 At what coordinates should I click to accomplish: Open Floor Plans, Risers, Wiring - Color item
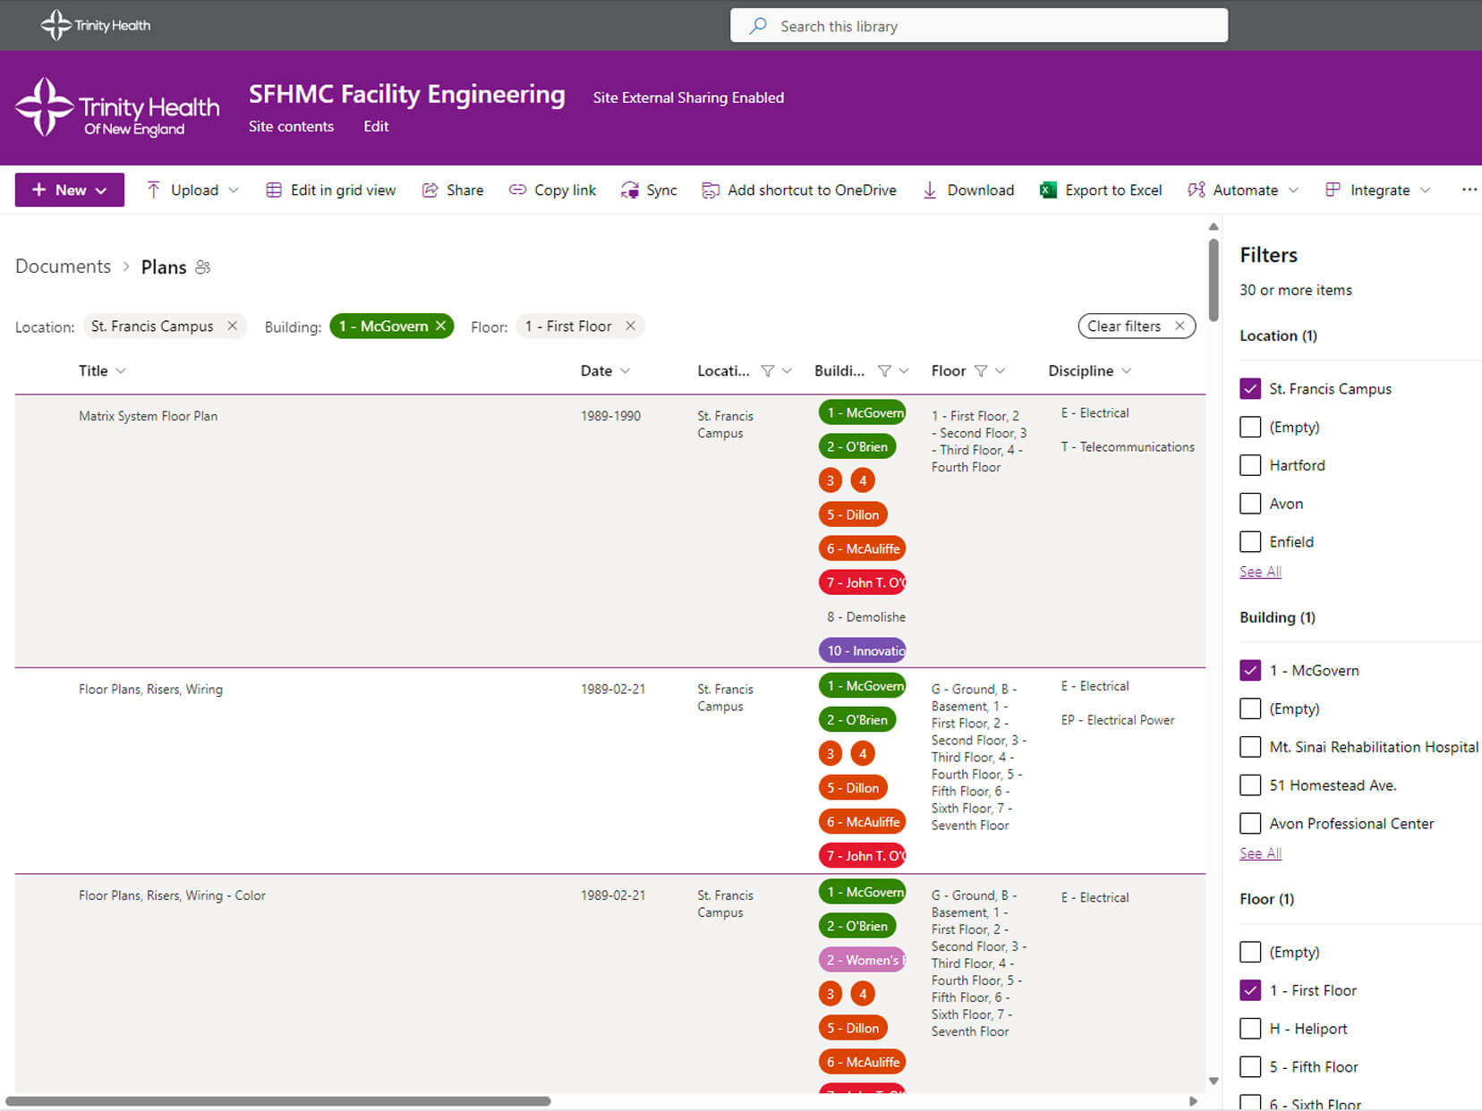point(172,895)
